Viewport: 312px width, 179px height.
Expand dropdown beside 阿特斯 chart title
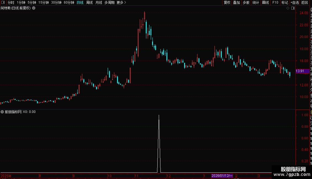coord(34,8)
